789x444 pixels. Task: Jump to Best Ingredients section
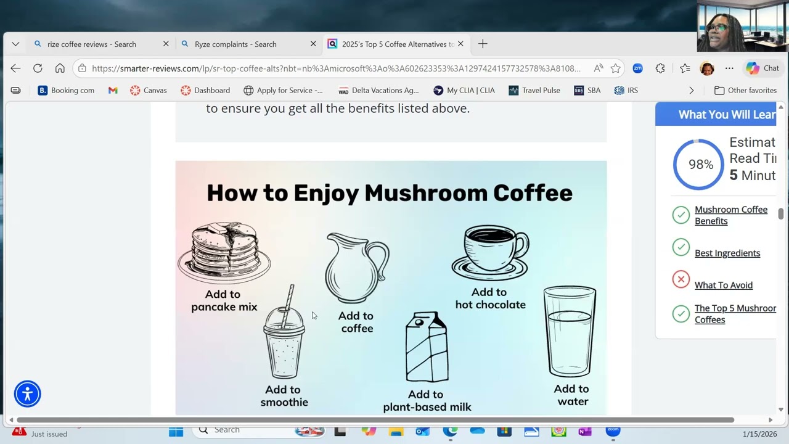coord(727,253)
